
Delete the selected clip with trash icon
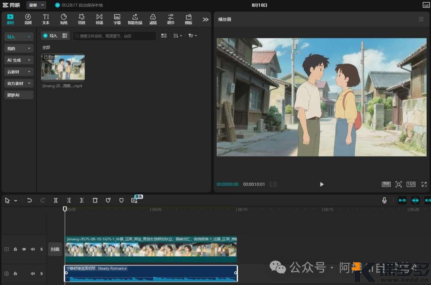click(95, 200)
